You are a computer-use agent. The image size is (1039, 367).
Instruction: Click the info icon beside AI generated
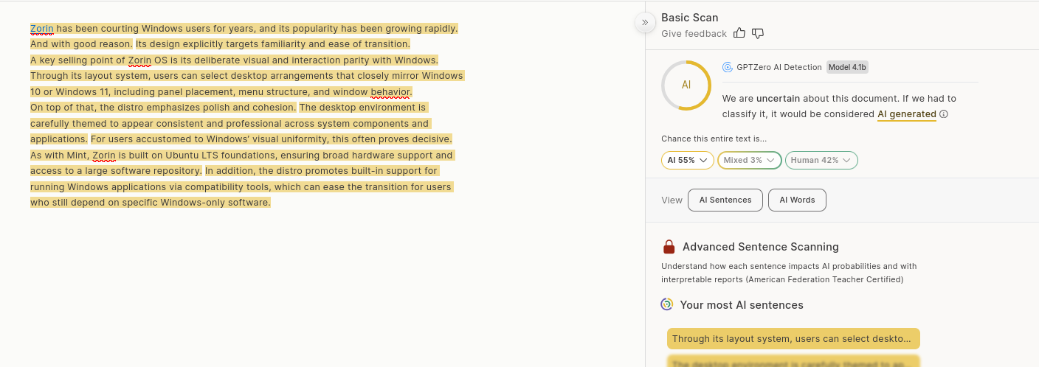click(944, 114)
